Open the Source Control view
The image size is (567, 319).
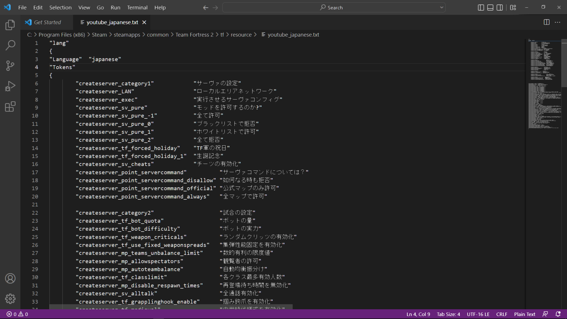(x=10, y=66)
